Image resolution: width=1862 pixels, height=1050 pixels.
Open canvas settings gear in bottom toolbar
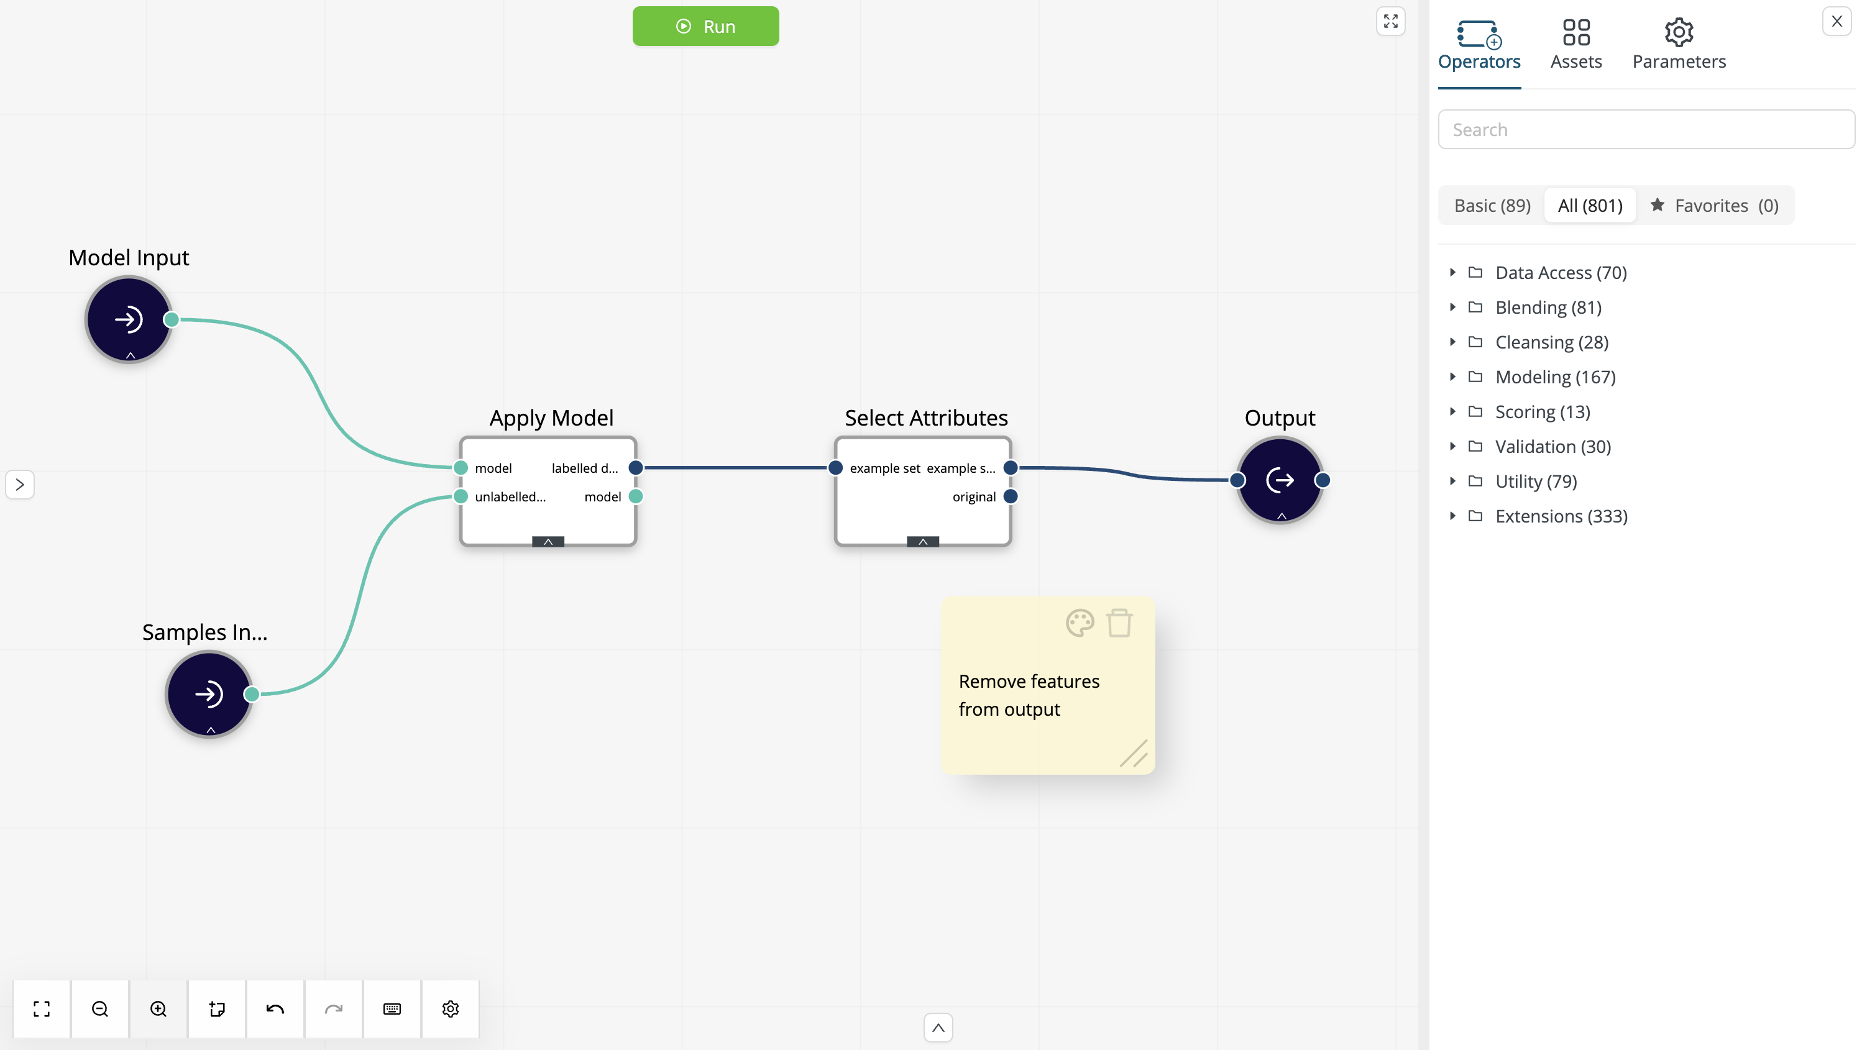coord(451,1009)
